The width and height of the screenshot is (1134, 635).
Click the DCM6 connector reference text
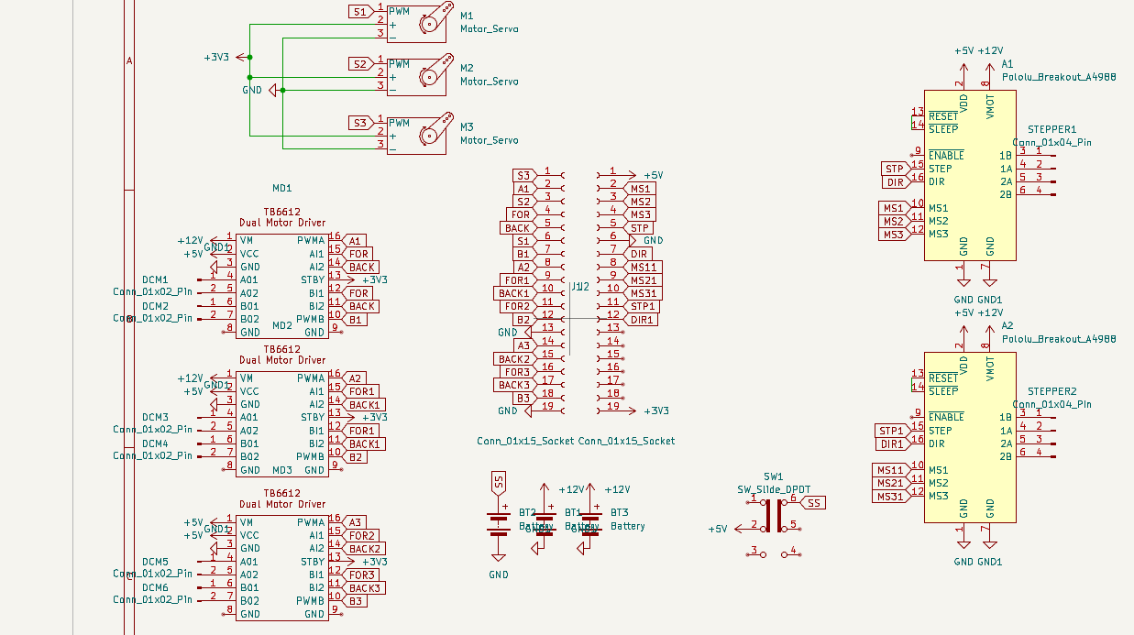pos(155,587)
